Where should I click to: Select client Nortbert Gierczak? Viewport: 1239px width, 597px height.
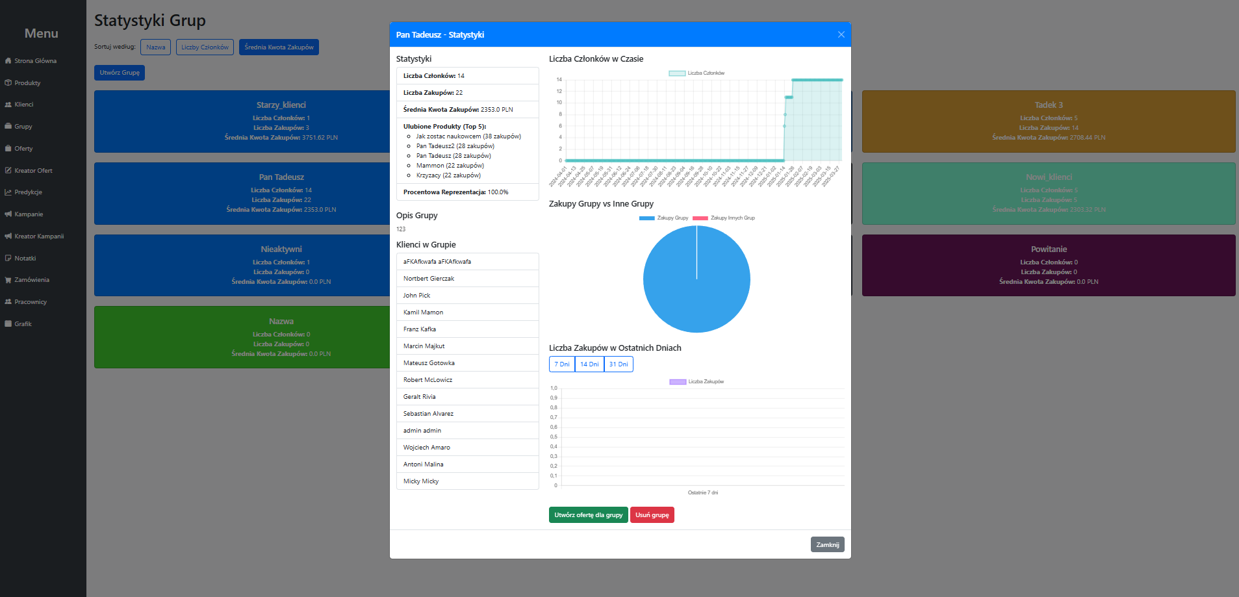point(468,279)
